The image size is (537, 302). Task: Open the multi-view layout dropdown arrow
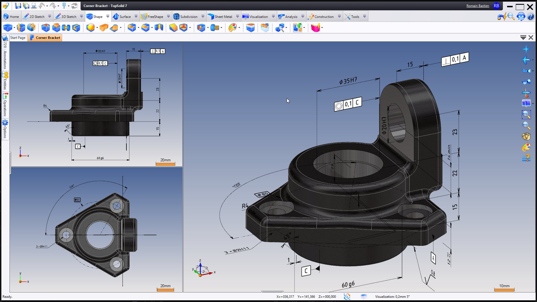pyautogui.click(x=533, y=104)
